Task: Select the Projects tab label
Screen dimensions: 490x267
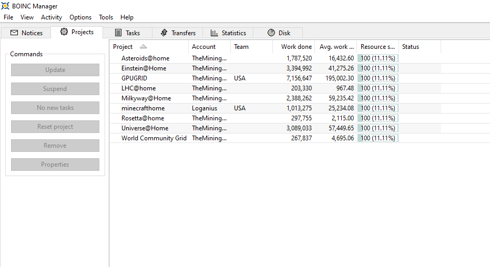Action: click(x=83, y=32)
